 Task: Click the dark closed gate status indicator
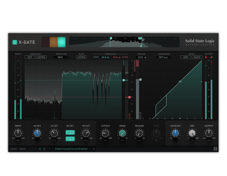point(46,42)
